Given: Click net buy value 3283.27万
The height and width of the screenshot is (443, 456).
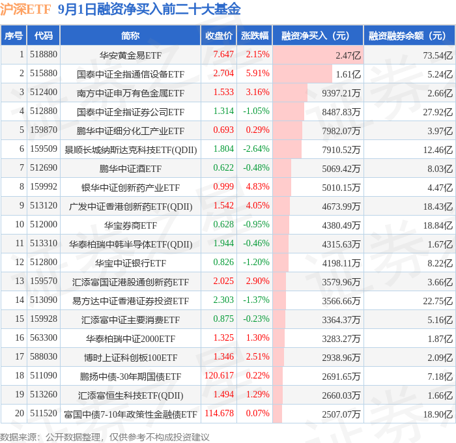Looking at the screenshot, I should 341,339.
